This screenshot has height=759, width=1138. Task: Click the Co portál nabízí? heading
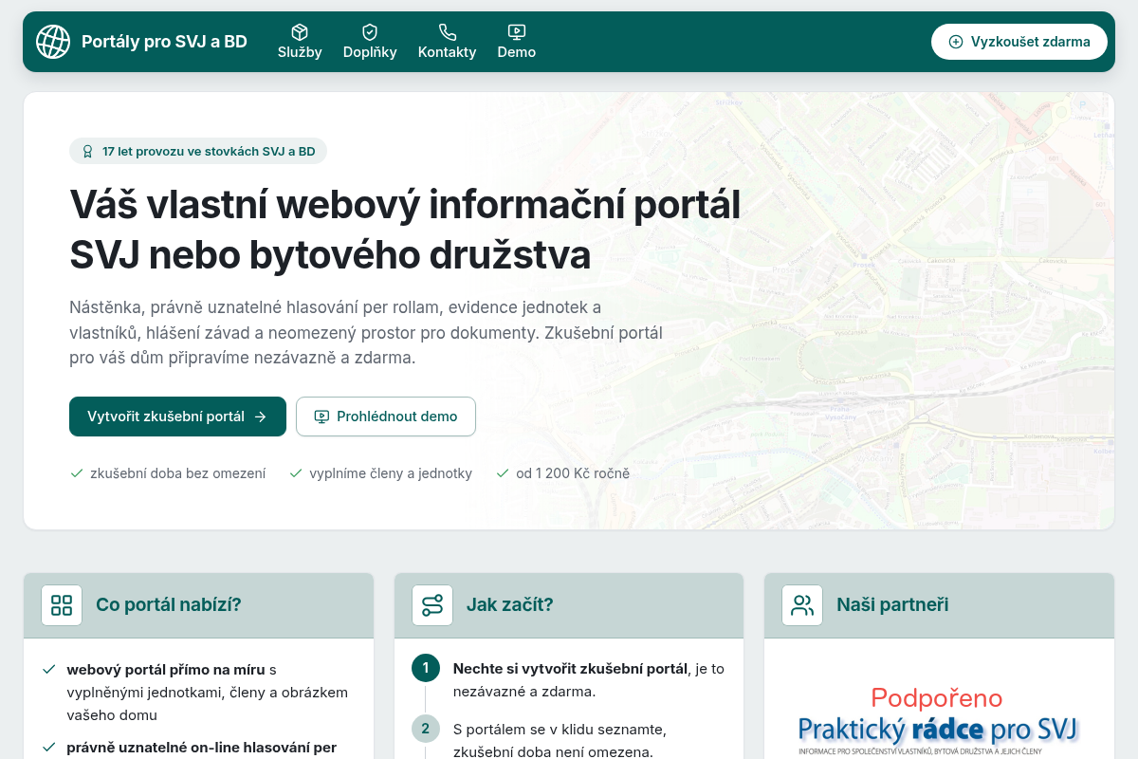(x=169, y=605)
